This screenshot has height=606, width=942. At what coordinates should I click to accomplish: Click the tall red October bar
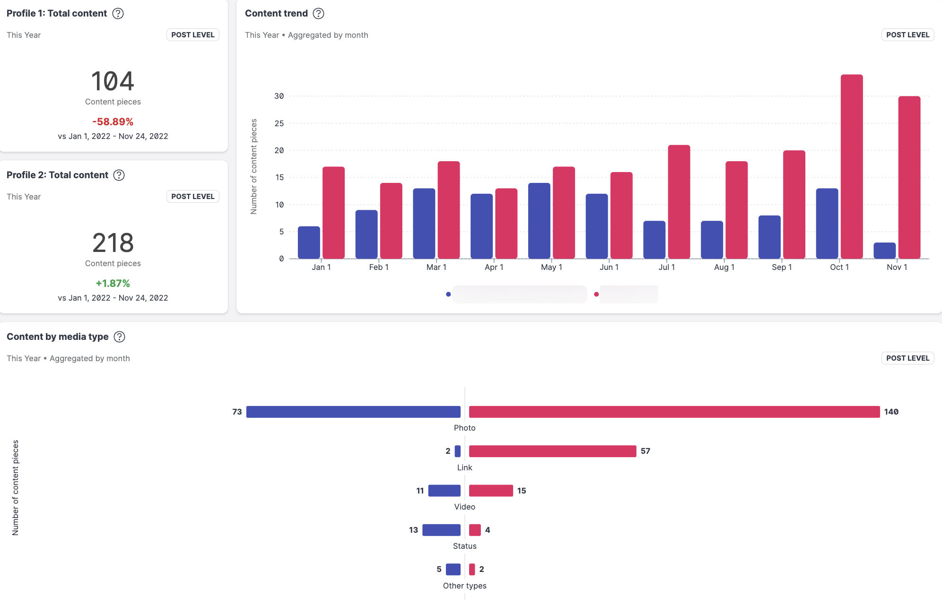[851, 166]
